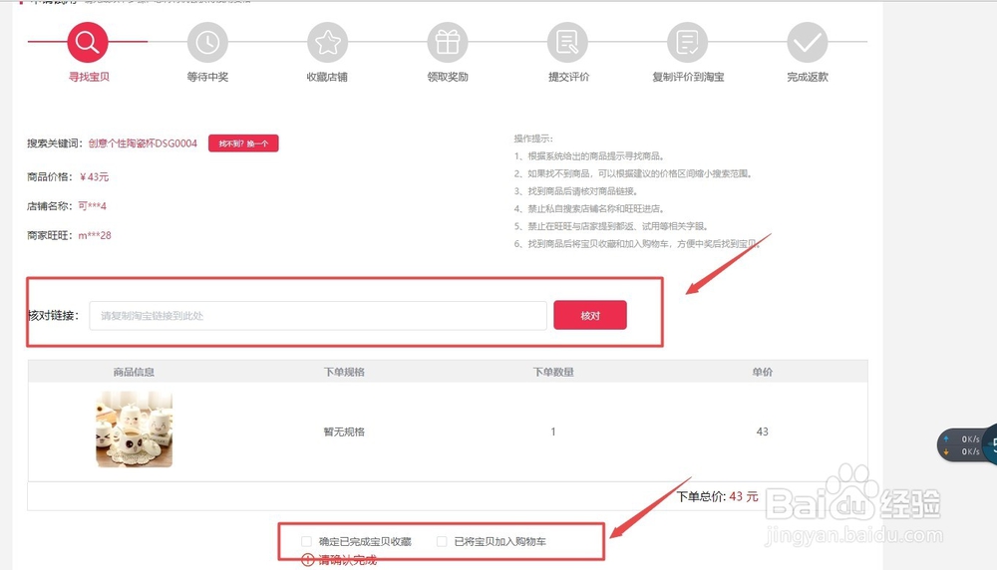Click the 下单数量 column header
997x570 pixels.
click(x=553, y=372)
